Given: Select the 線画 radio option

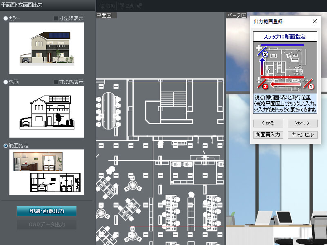Looking at the screenshot, I should click(6, 82).
